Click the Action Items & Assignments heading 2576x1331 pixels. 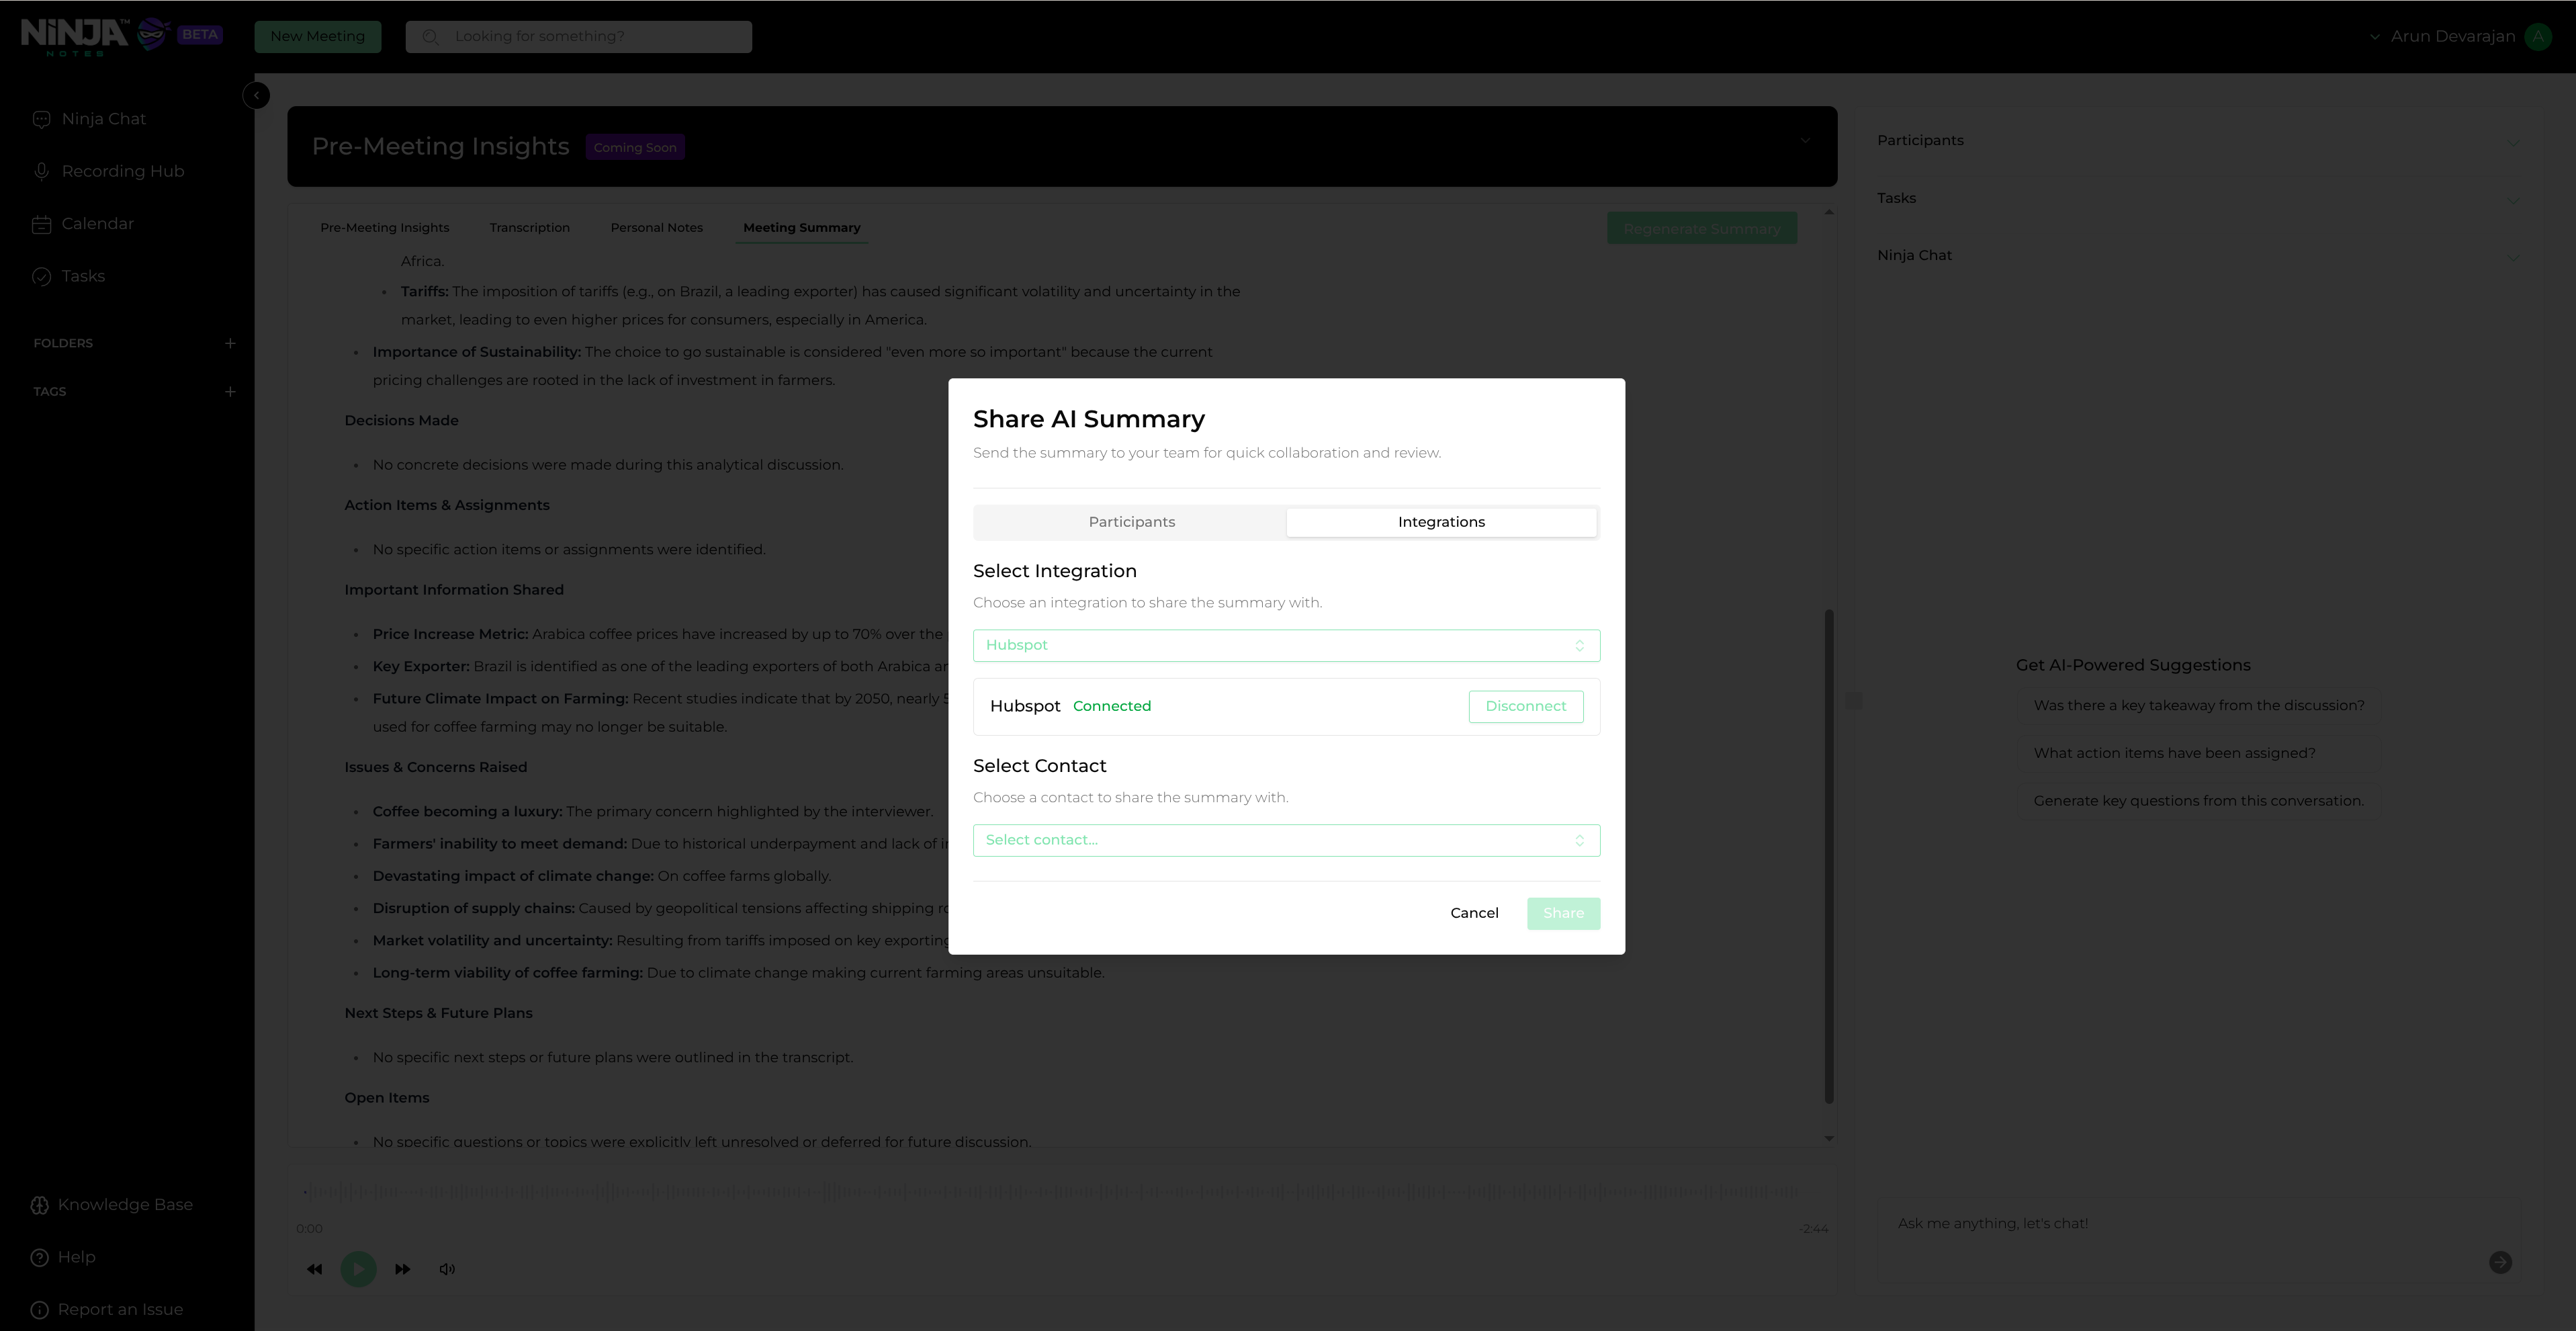click(x=447, y=505)
